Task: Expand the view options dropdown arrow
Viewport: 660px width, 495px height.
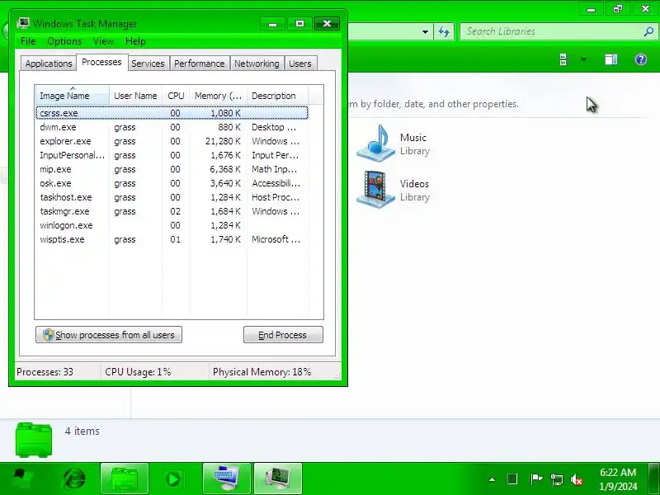Action: pyautogui.click(x=583, y=59)
